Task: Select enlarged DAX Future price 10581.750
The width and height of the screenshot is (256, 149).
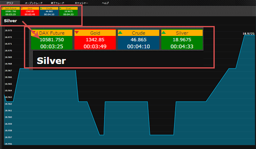Action: (52, 40)
